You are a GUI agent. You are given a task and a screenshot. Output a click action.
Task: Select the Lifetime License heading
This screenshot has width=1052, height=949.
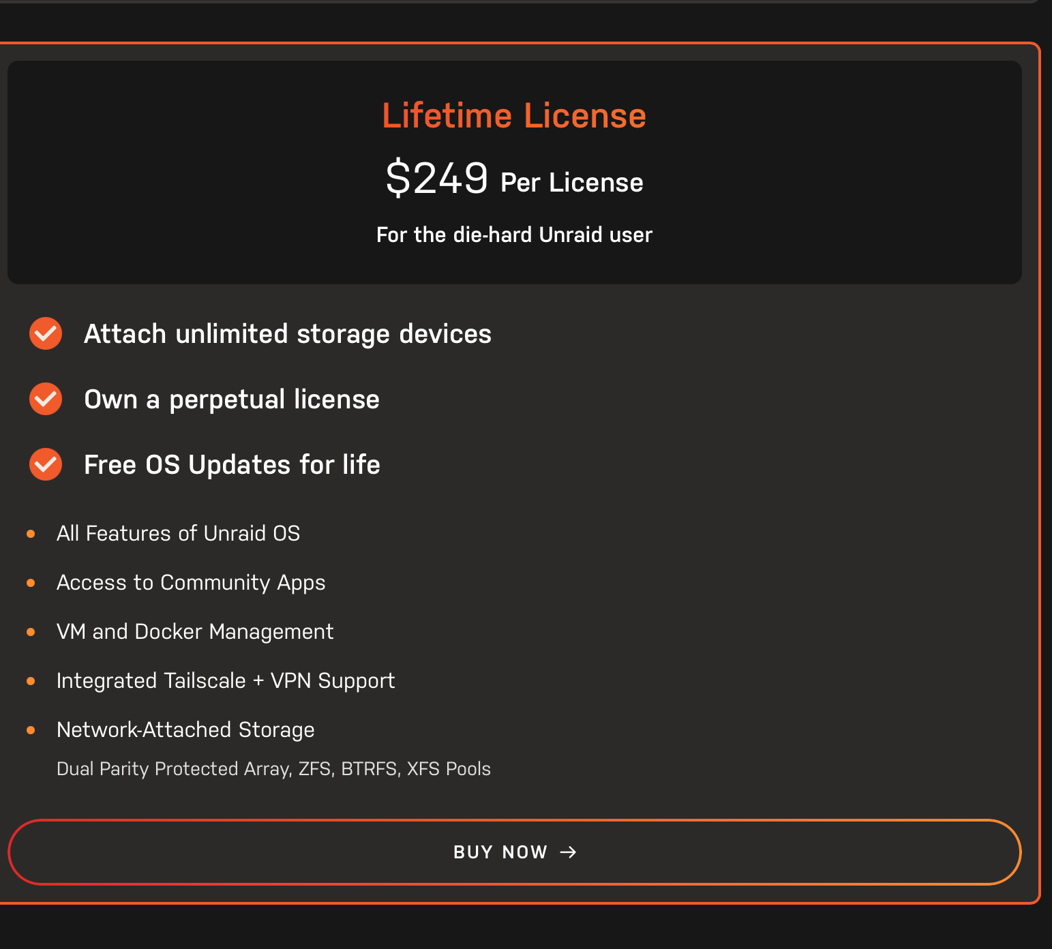point(514,115)
